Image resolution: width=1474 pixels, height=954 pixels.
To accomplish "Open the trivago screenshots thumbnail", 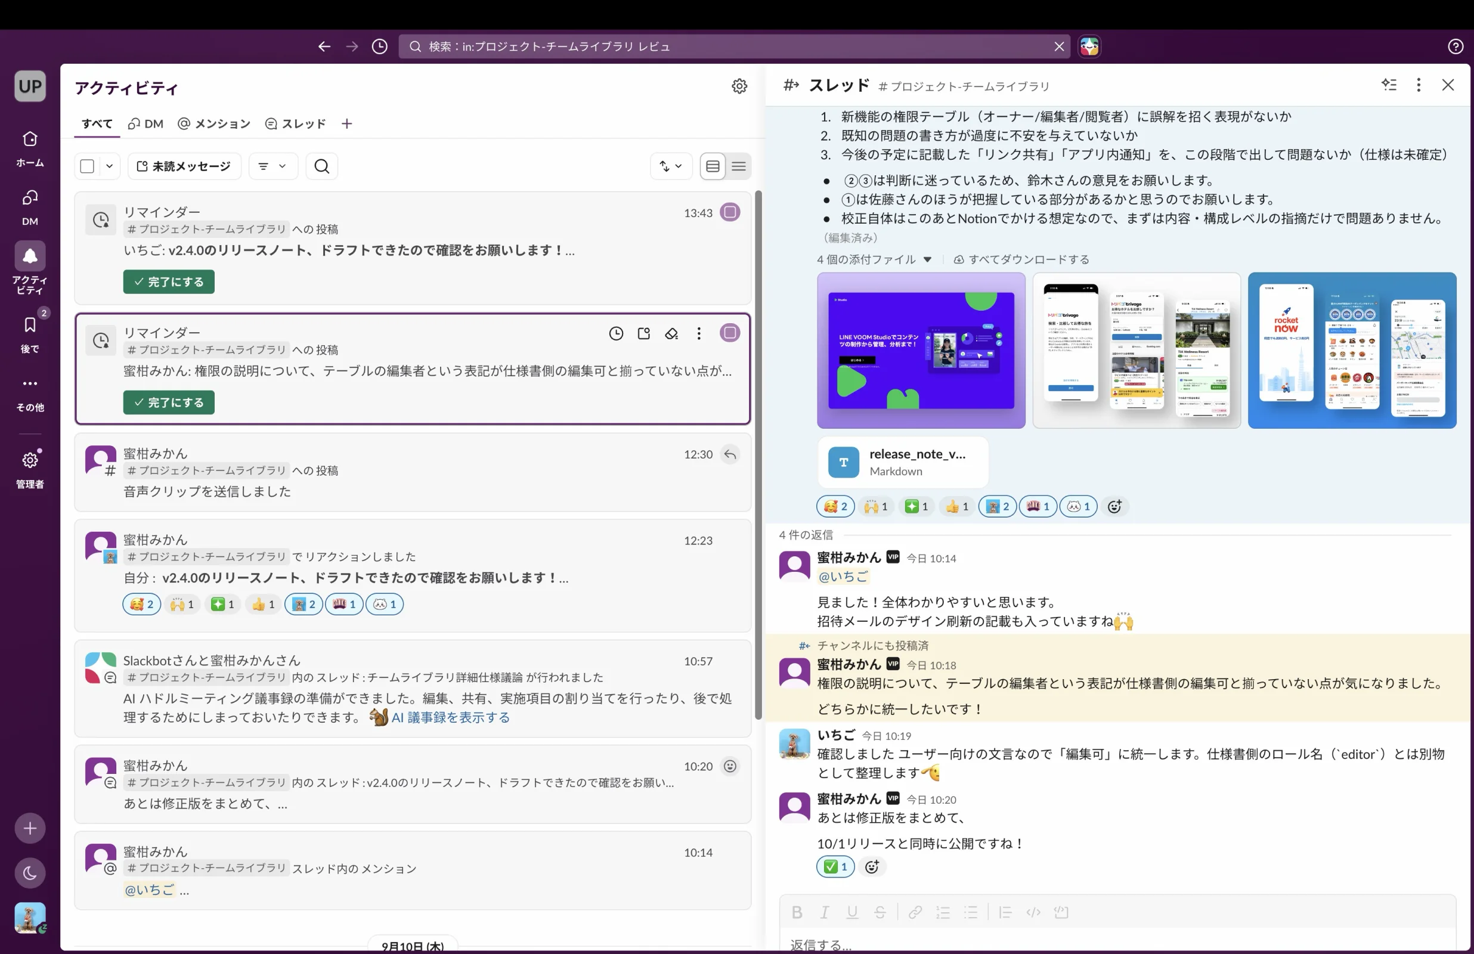I will (x=1137, y=351).
